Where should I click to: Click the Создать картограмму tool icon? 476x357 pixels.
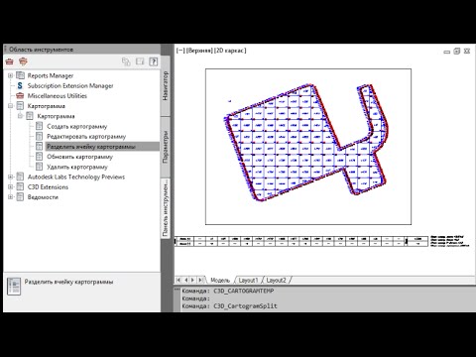point(40,126)
